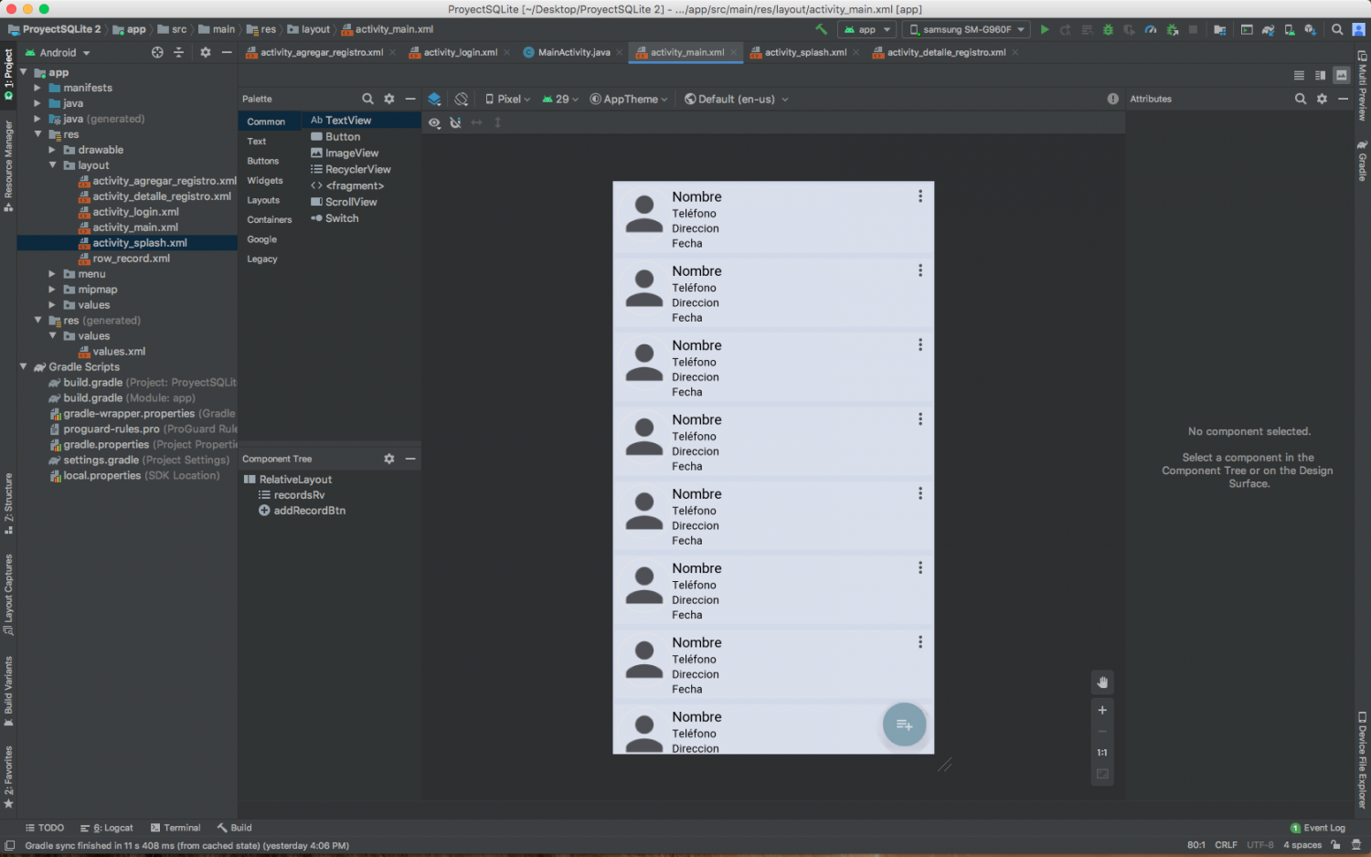This screenshot has width=1371, height=857.
Task: Select row_record.xml in project tree
Action: click(x=131, y=259)
